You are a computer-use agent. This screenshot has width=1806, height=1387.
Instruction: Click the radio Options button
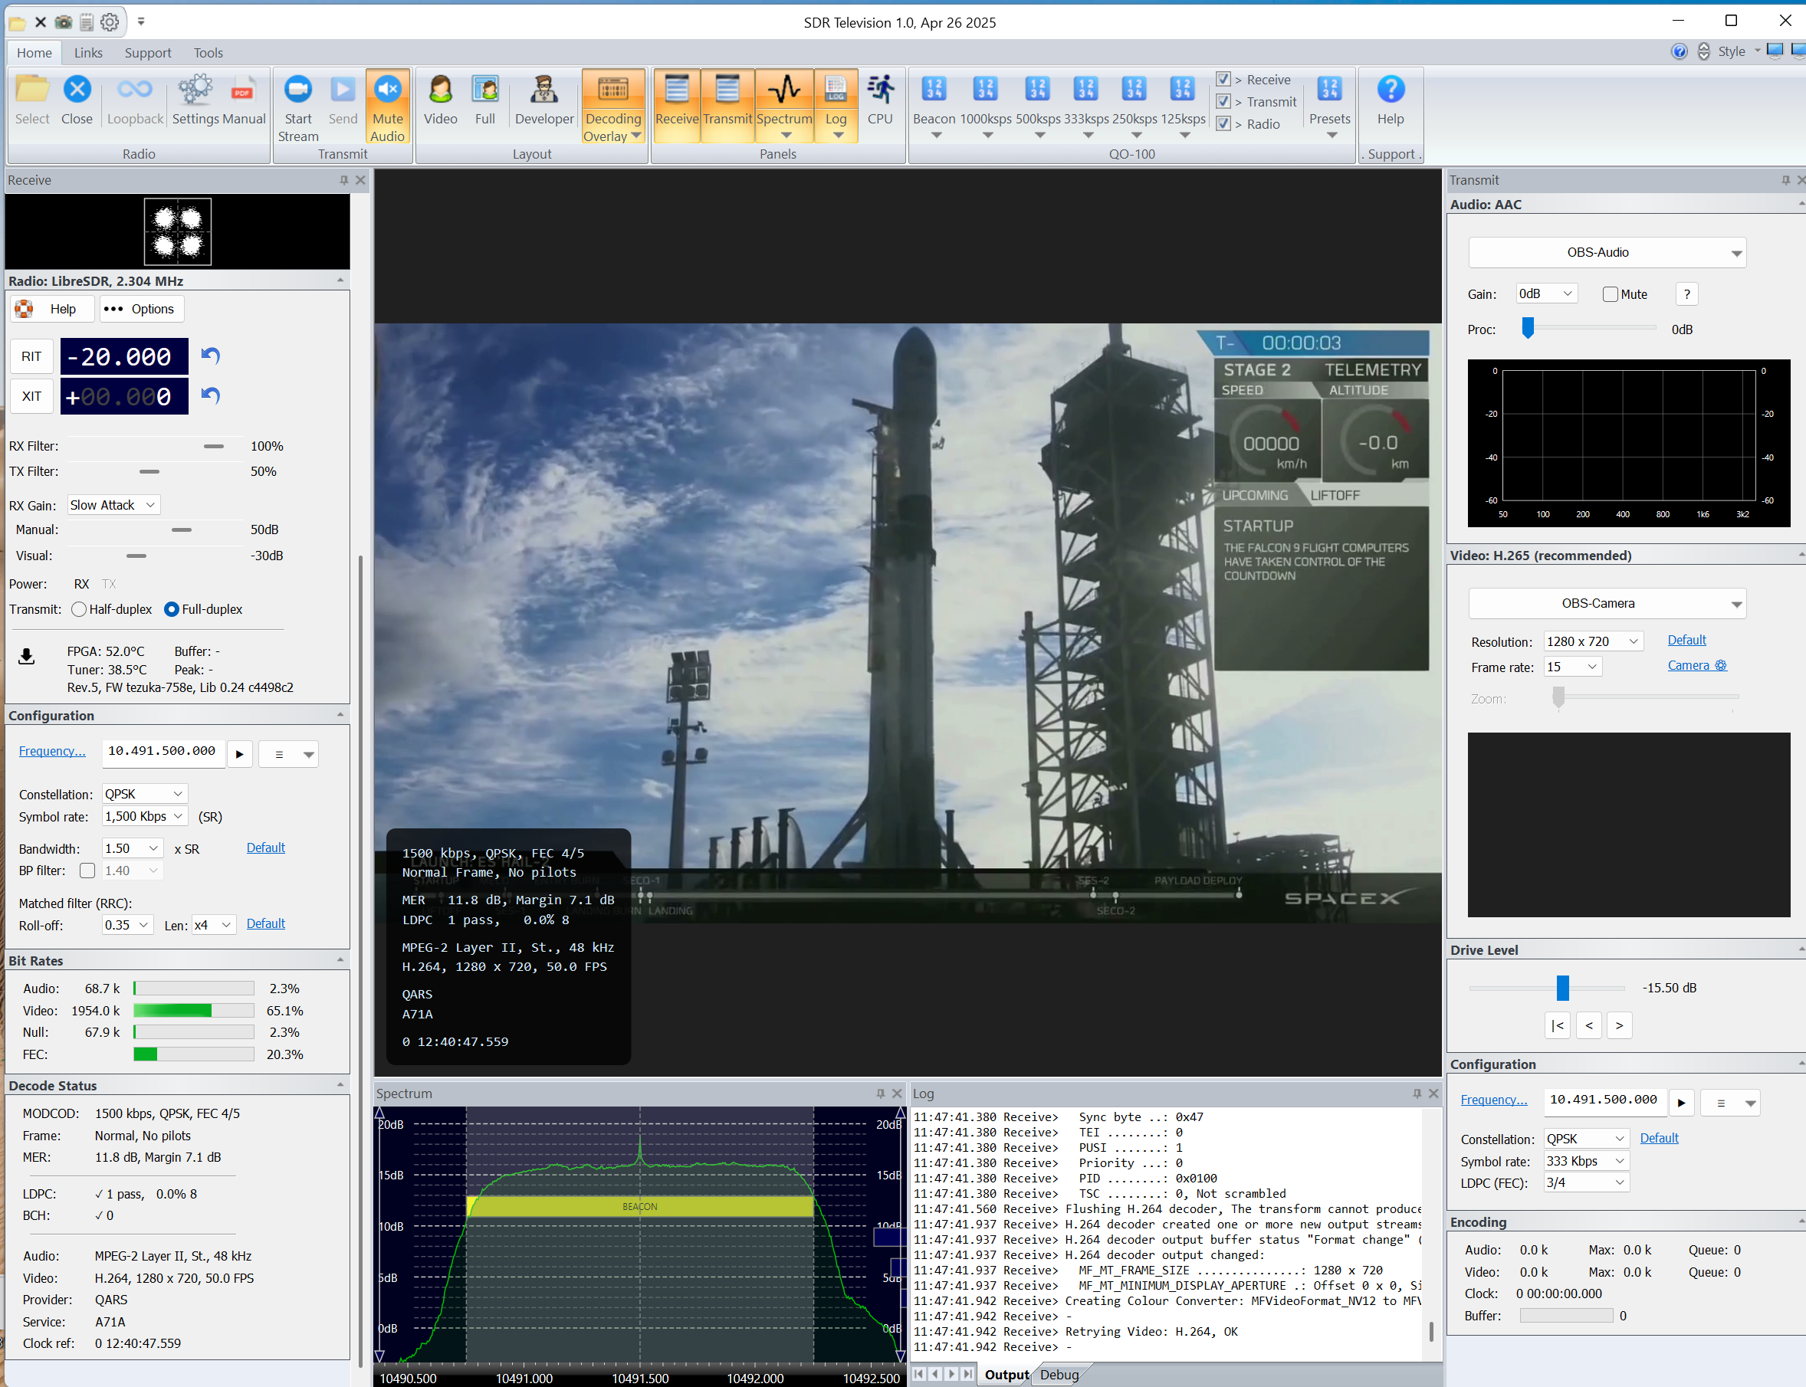pyautogui.click(x=141, y=309)
